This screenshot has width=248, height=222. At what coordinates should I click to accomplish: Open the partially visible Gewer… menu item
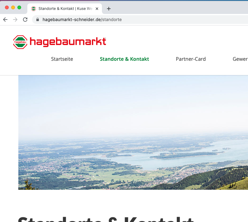coord(240,59)
